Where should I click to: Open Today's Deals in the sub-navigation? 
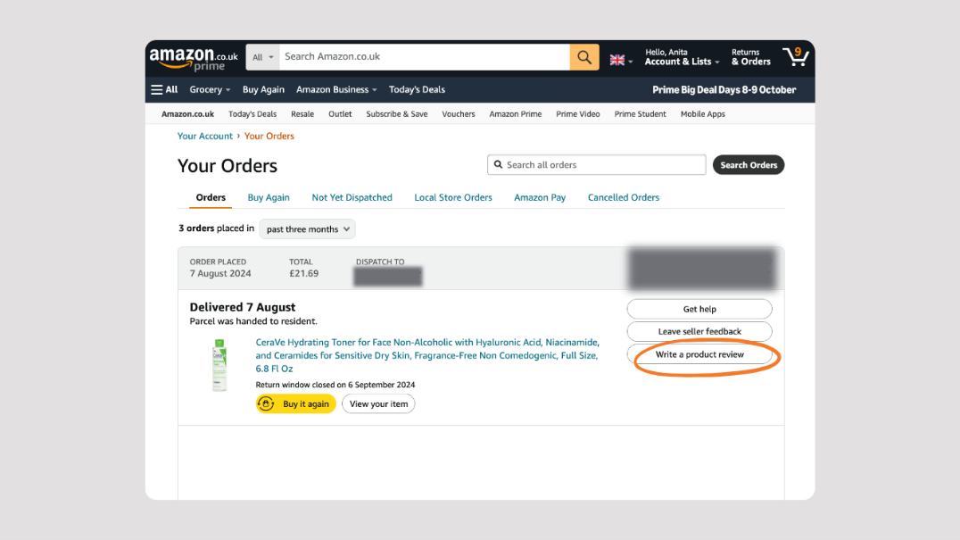pos(252,114)
